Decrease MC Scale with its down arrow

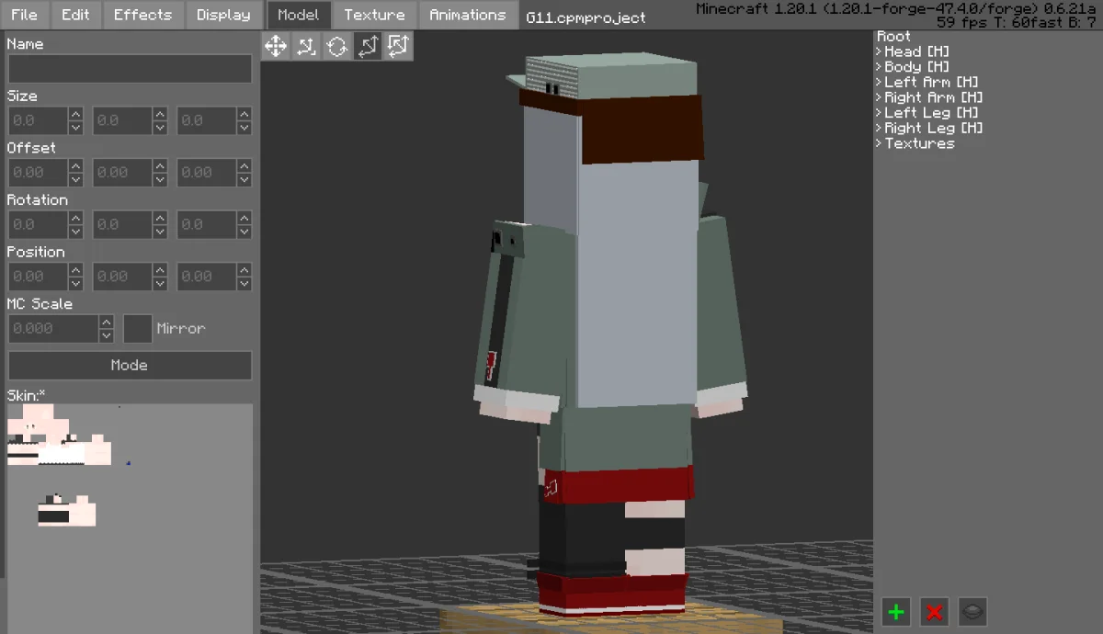(x=107, y=336)
